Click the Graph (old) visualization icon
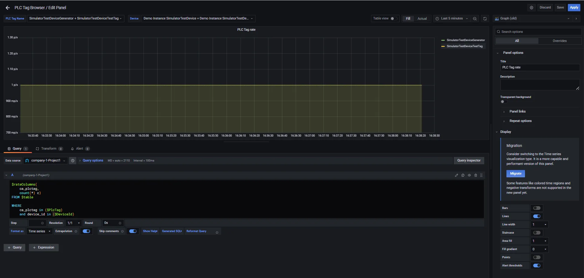 (497, 19)
